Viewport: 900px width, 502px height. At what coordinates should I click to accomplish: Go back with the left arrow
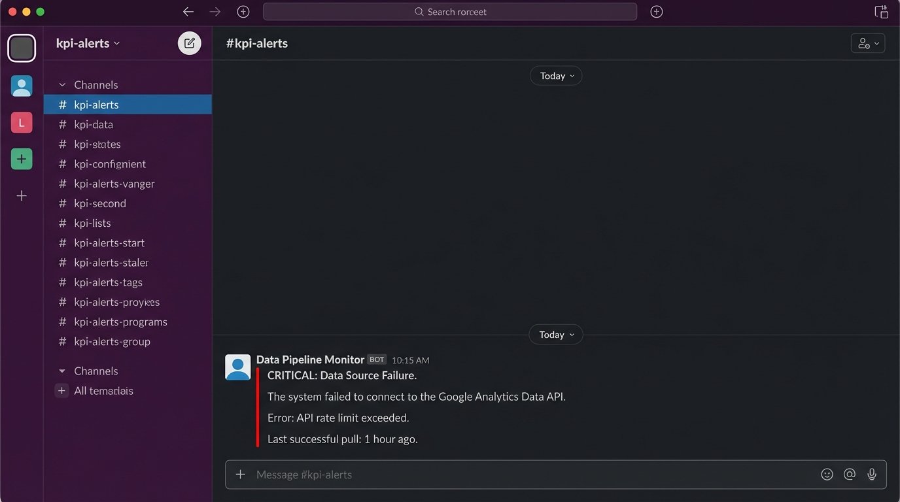coord(188,12)
